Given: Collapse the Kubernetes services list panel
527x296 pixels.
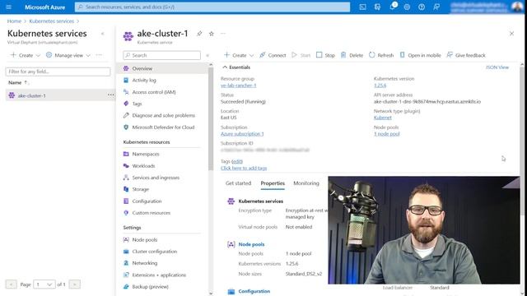Looking at the screenshot, I should coord(102,34).
